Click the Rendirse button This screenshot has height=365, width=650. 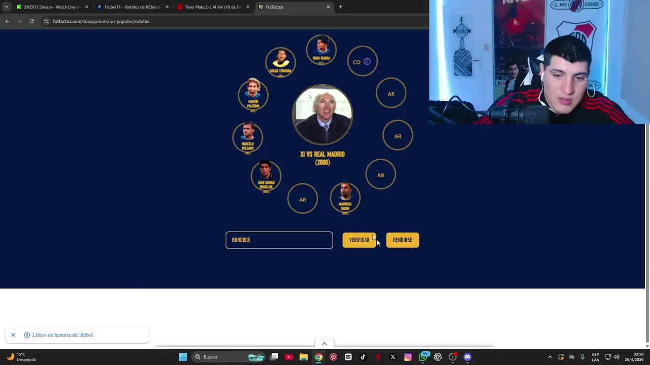point(402,240)
